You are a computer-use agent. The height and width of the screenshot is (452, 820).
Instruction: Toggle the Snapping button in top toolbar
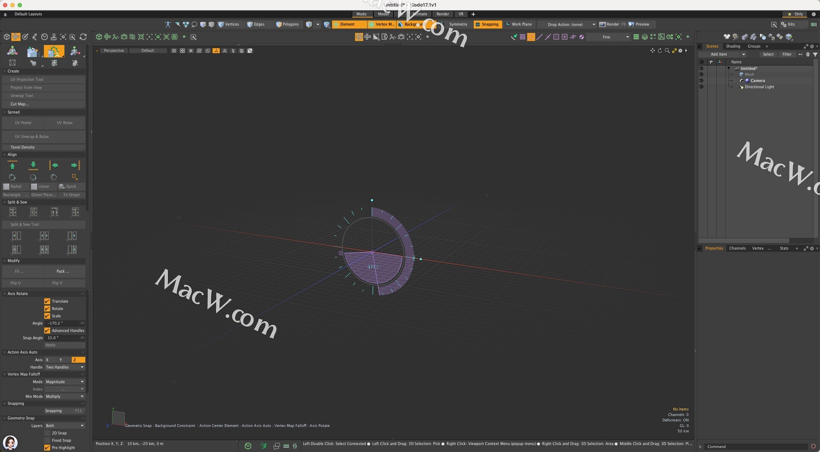(487, 25)
